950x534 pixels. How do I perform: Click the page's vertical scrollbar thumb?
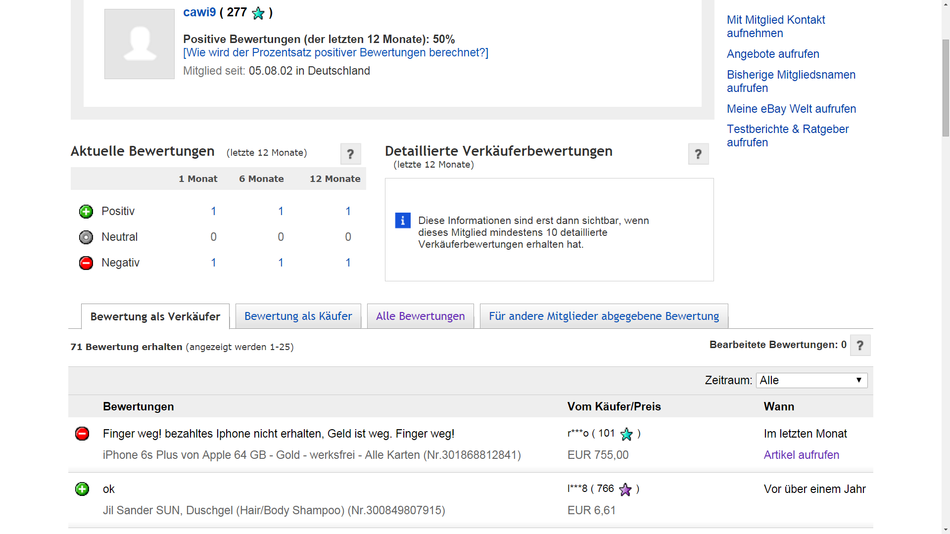point(946,88)
